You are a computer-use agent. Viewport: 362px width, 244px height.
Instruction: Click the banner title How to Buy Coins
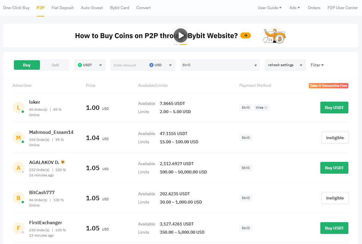point(156,36)
